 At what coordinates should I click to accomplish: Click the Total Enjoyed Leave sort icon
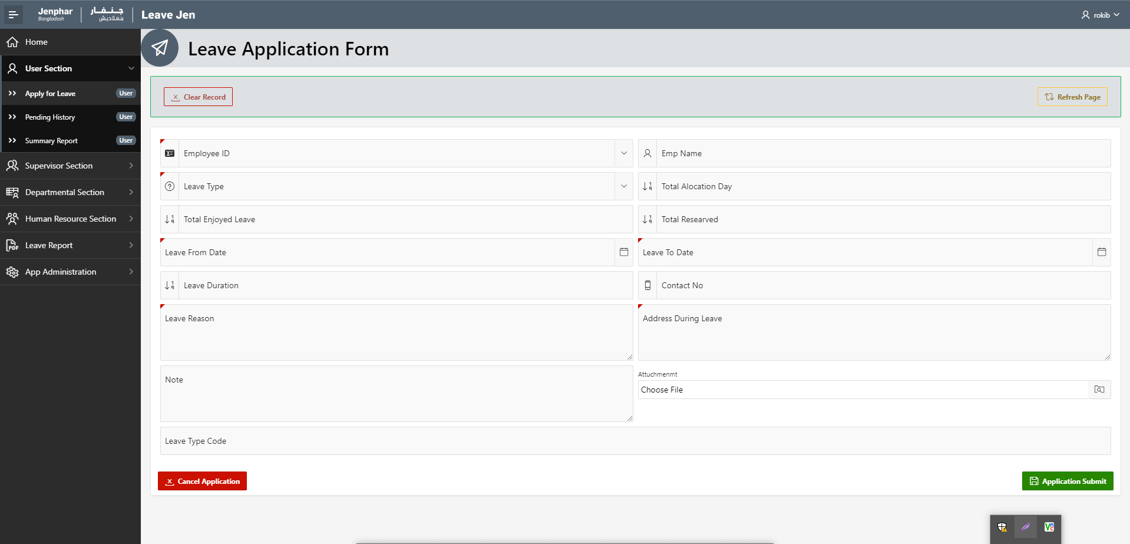170,219
